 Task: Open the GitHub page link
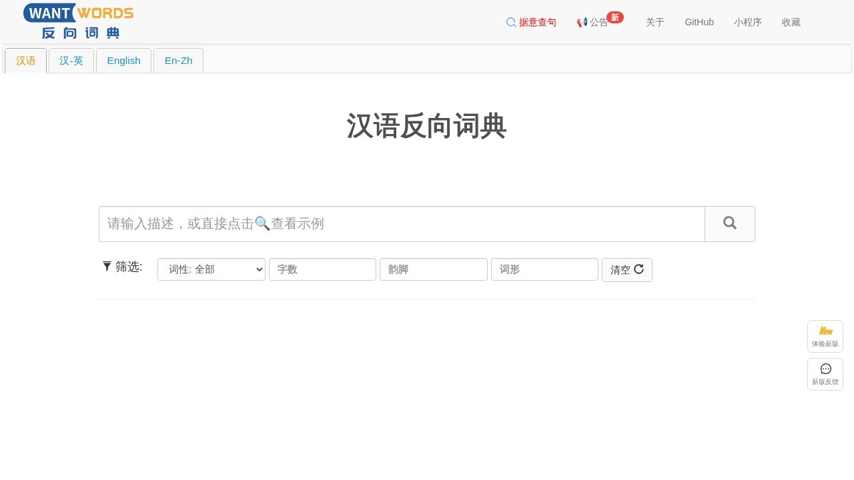tap(699, 22)
